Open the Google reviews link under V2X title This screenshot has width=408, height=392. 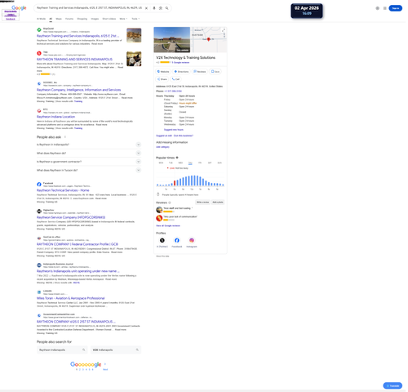click(180, 63)
